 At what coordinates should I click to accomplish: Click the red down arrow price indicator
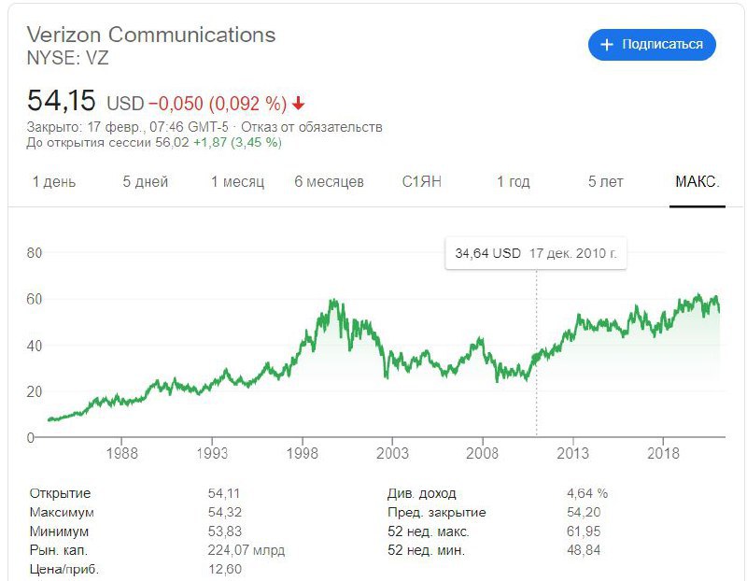click(298, 103)
